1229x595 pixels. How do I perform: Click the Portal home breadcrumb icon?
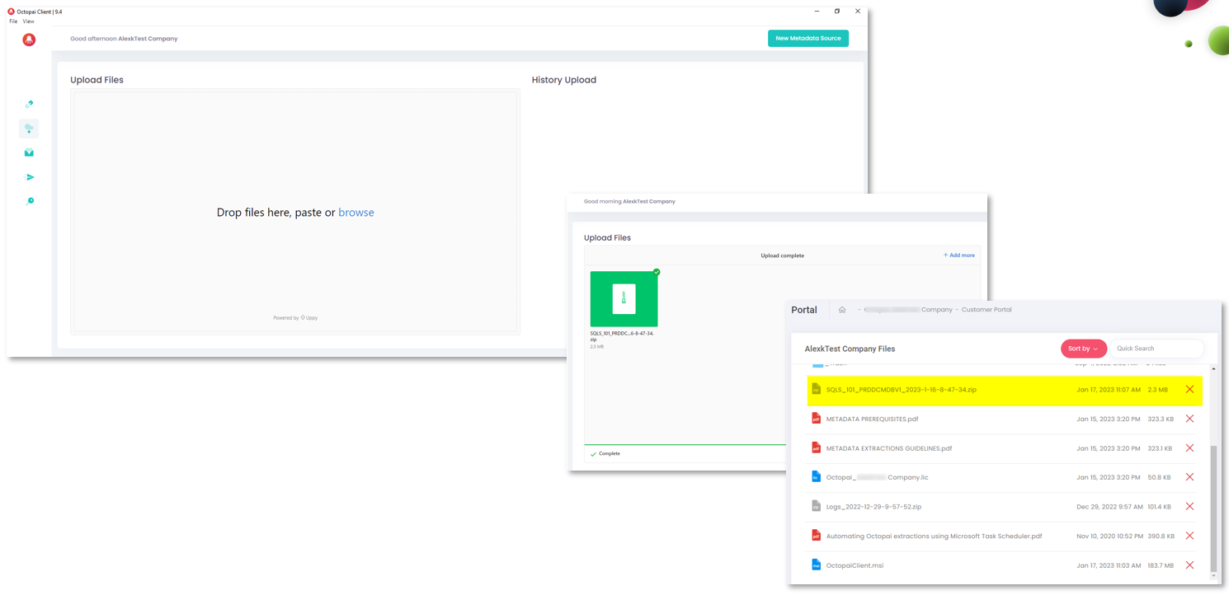tap(841, 310)
